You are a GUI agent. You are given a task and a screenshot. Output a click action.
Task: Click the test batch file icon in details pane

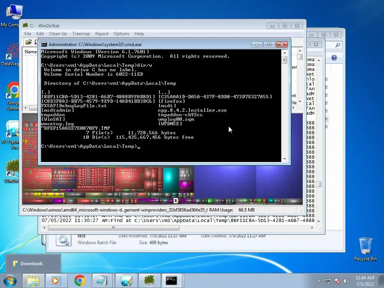click(64, 240)
